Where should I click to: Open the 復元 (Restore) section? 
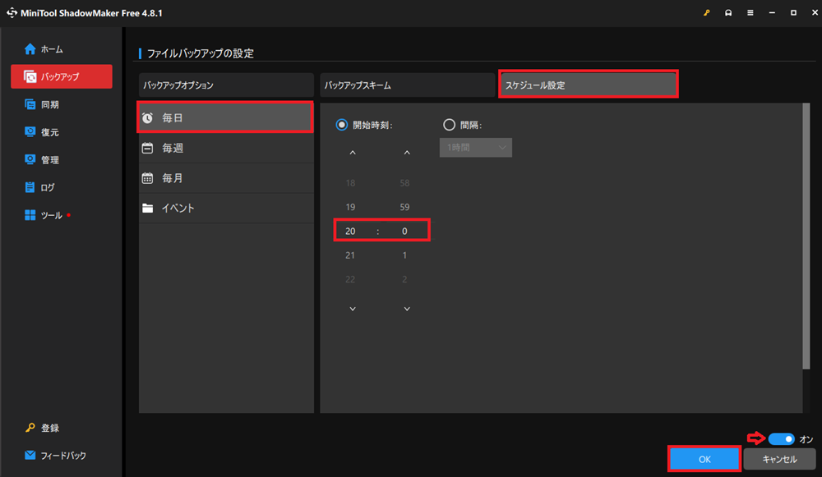[42, 132]
